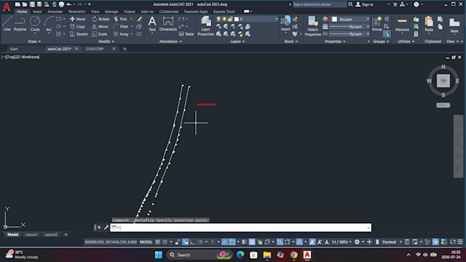Click the viewport controls [-] label
The height and width of the screenshot is (262, 466).
(x=3, y=57)
